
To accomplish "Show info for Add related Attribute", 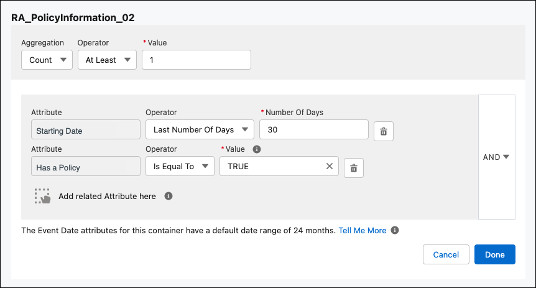I will 168,196.
